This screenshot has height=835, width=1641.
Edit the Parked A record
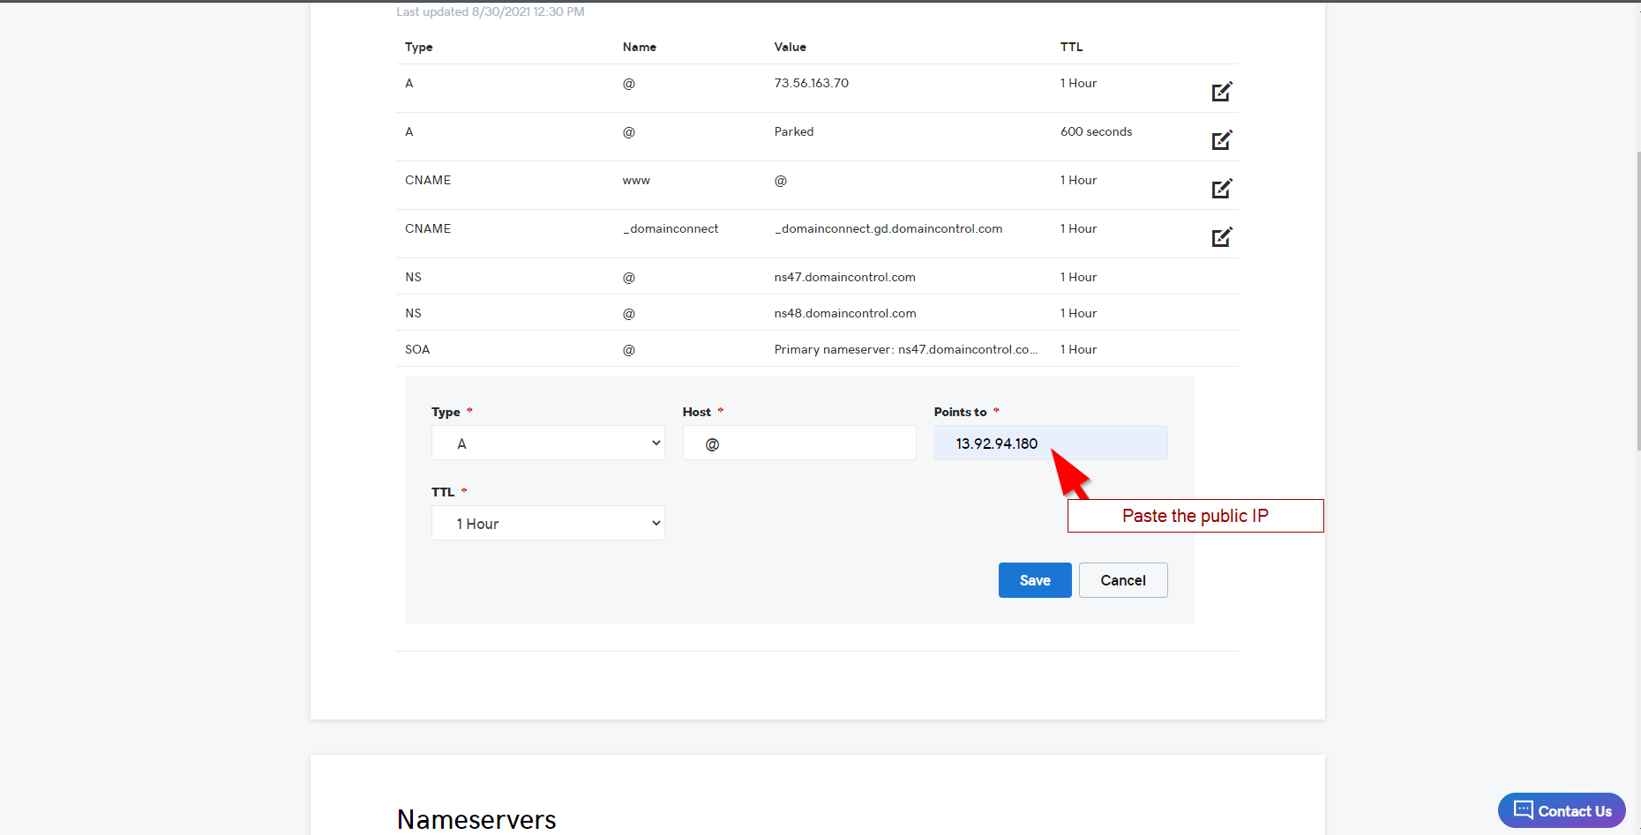(x=1222, y=140)
